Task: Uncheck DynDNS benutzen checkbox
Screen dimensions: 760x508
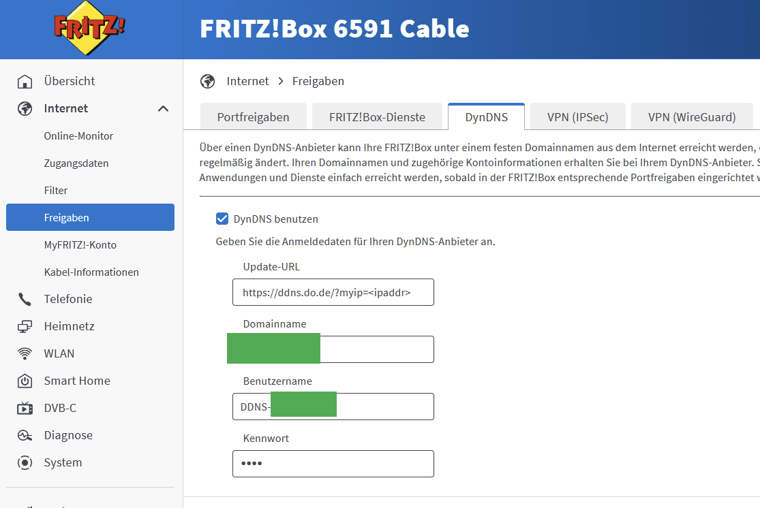Action: point(222,219)
